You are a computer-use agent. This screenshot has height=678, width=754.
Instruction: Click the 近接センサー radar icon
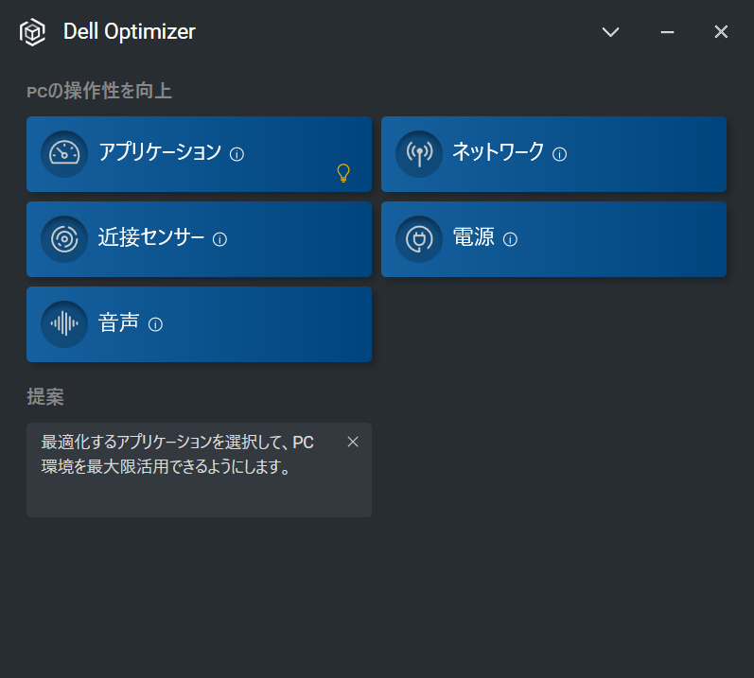64,239
